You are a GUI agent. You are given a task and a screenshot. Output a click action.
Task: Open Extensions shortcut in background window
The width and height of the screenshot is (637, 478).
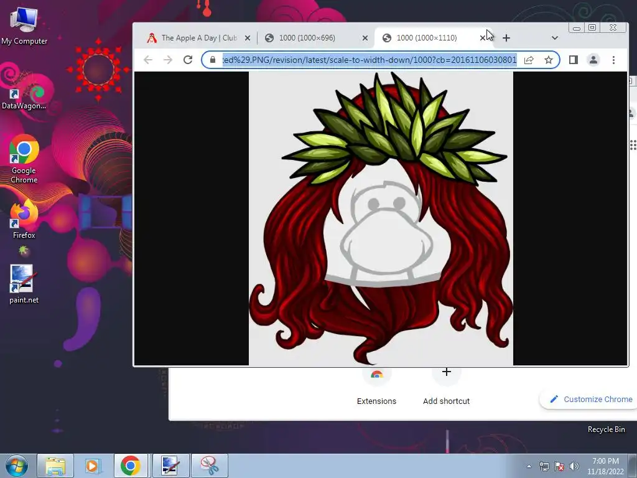pos(376,386)
